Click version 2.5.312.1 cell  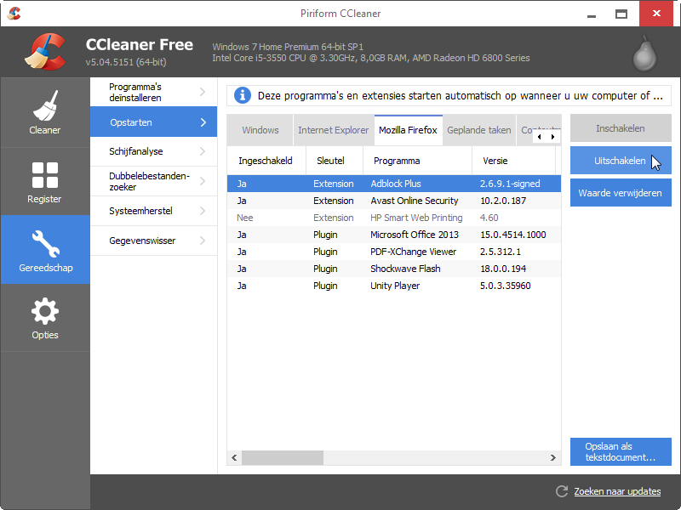coord(501,252)
